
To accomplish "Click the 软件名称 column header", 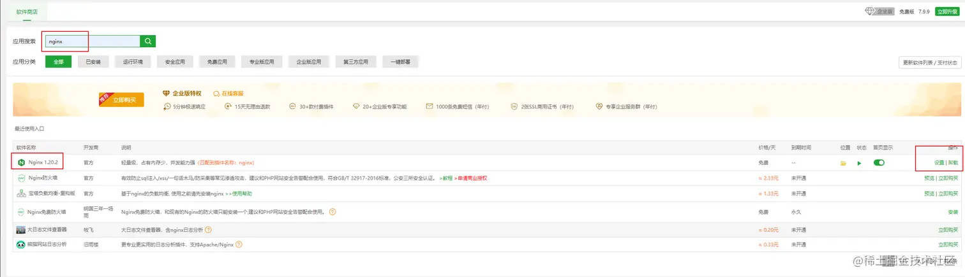I will pyautogui.click(x=27, y=148).
